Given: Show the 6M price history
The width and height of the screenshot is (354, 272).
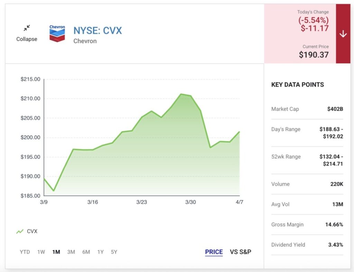Looking at the screenshot, I should (86, 252).
